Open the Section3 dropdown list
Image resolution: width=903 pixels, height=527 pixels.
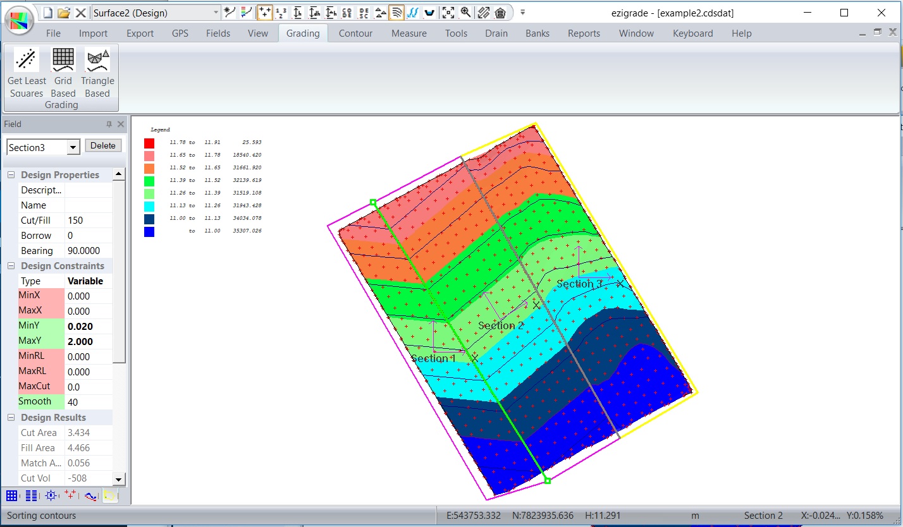(73, 147)
